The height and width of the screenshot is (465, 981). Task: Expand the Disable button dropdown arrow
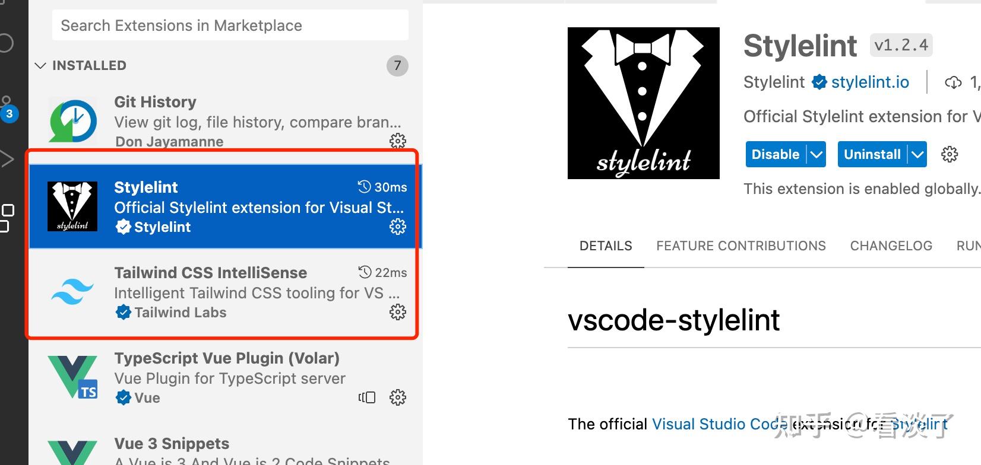click(x=817, y=154)
